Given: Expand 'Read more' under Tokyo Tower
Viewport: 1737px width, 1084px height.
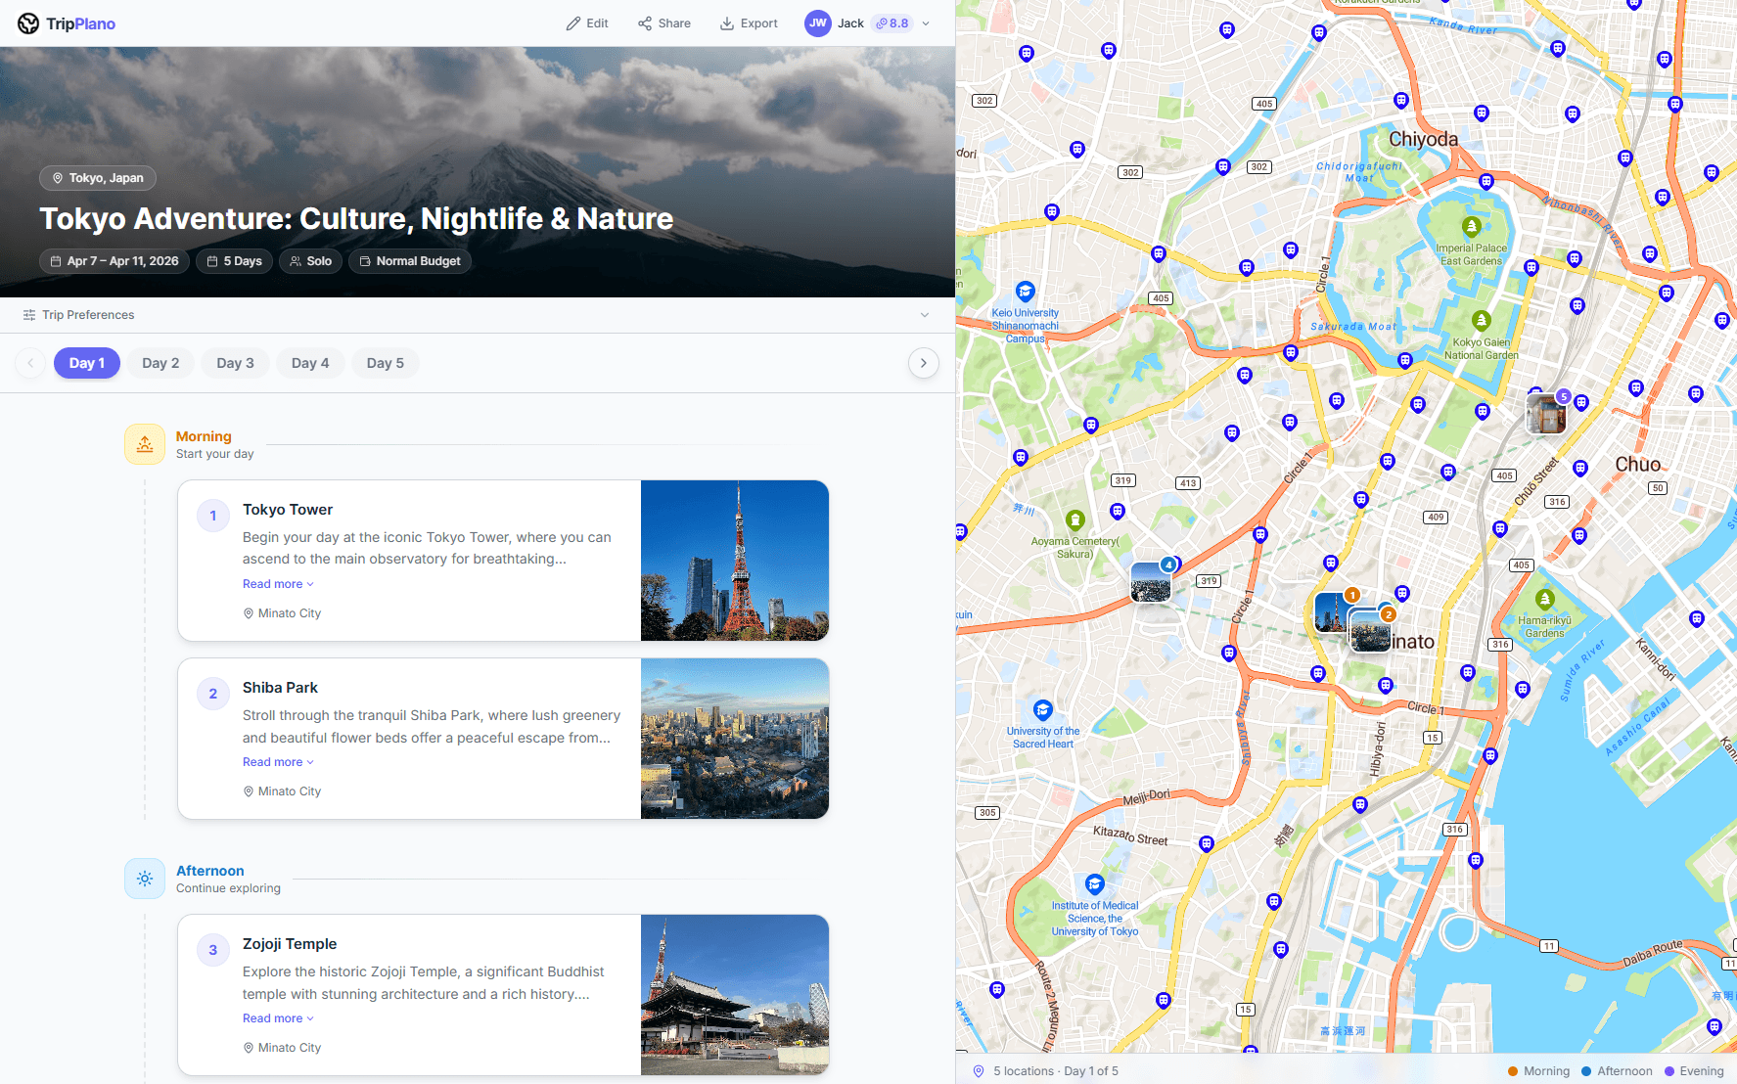Looking at the screenshot, I should 277,583.
